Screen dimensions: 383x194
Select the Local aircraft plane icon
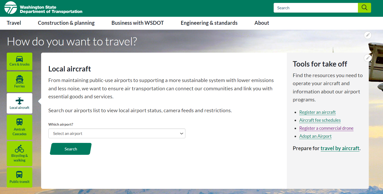[19, 101]
